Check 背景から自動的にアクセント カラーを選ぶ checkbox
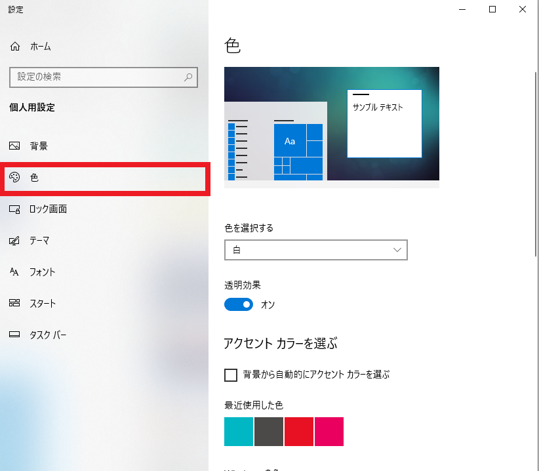539x471 pixels. click(x=231, y=375)
